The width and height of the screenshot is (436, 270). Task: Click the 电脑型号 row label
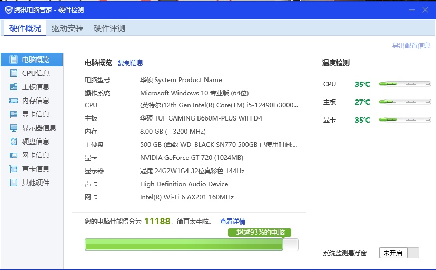97,80
